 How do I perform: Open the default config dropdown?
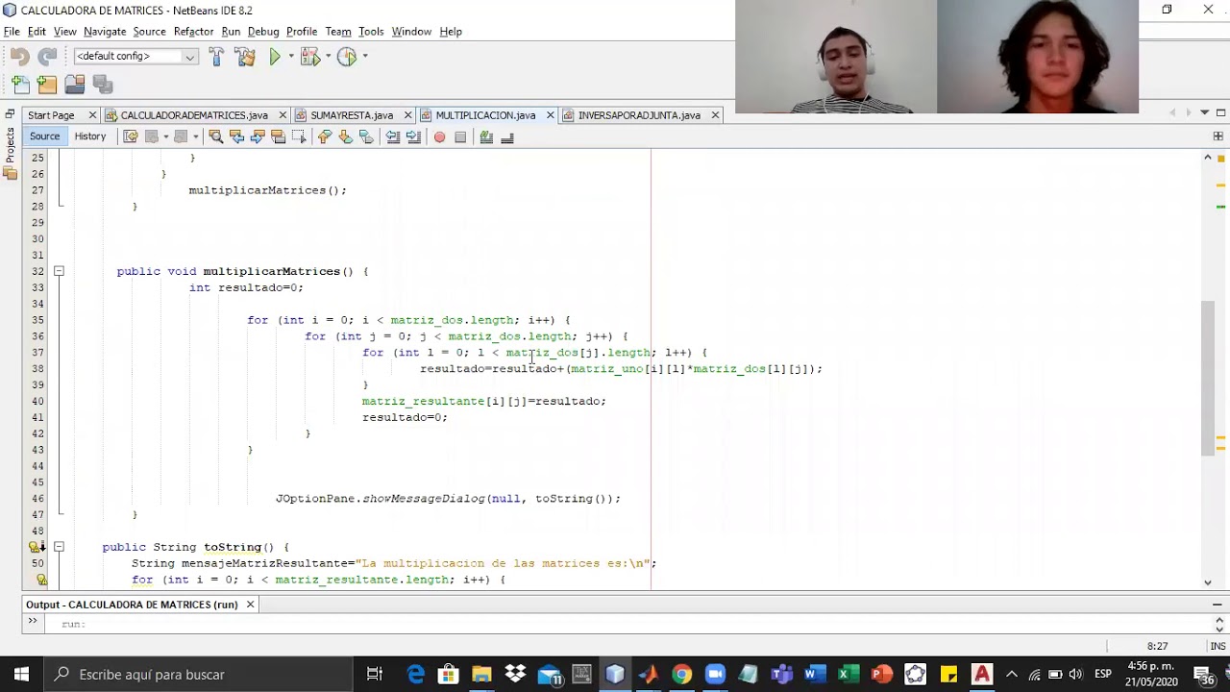pos(135,57)
